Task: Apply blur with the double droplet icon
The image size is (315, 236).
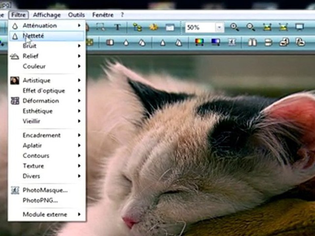Action: [142, 43]
